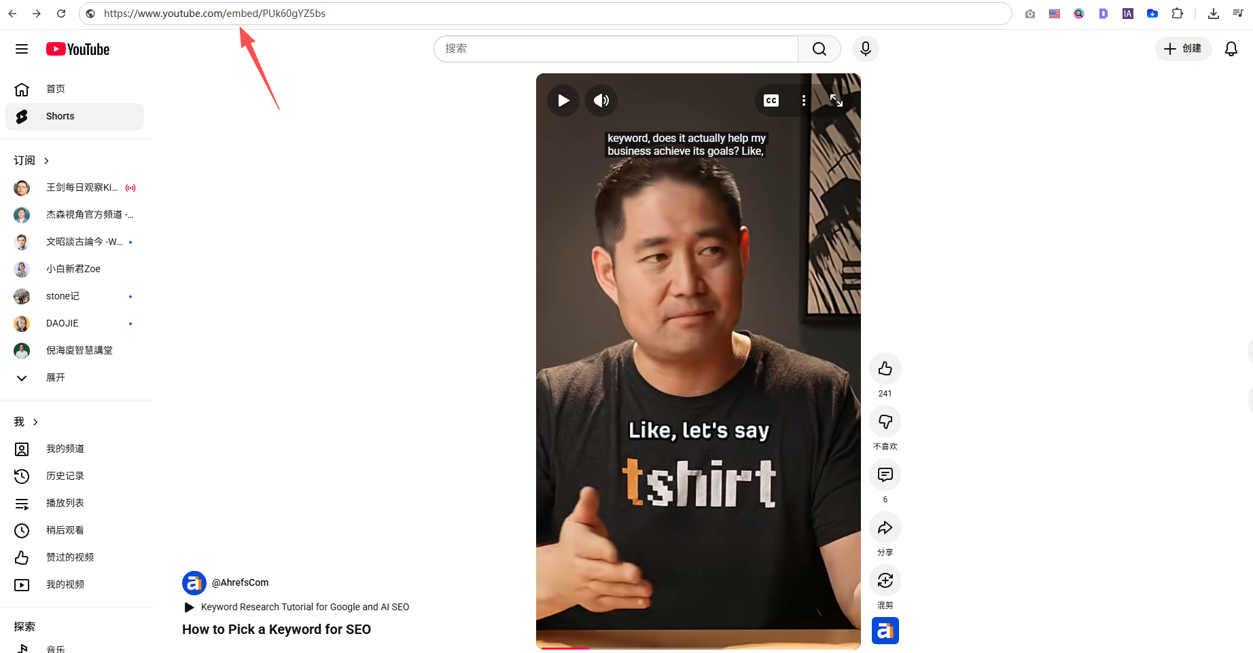Open channel 小白新君Zoe

click(75, 269)
